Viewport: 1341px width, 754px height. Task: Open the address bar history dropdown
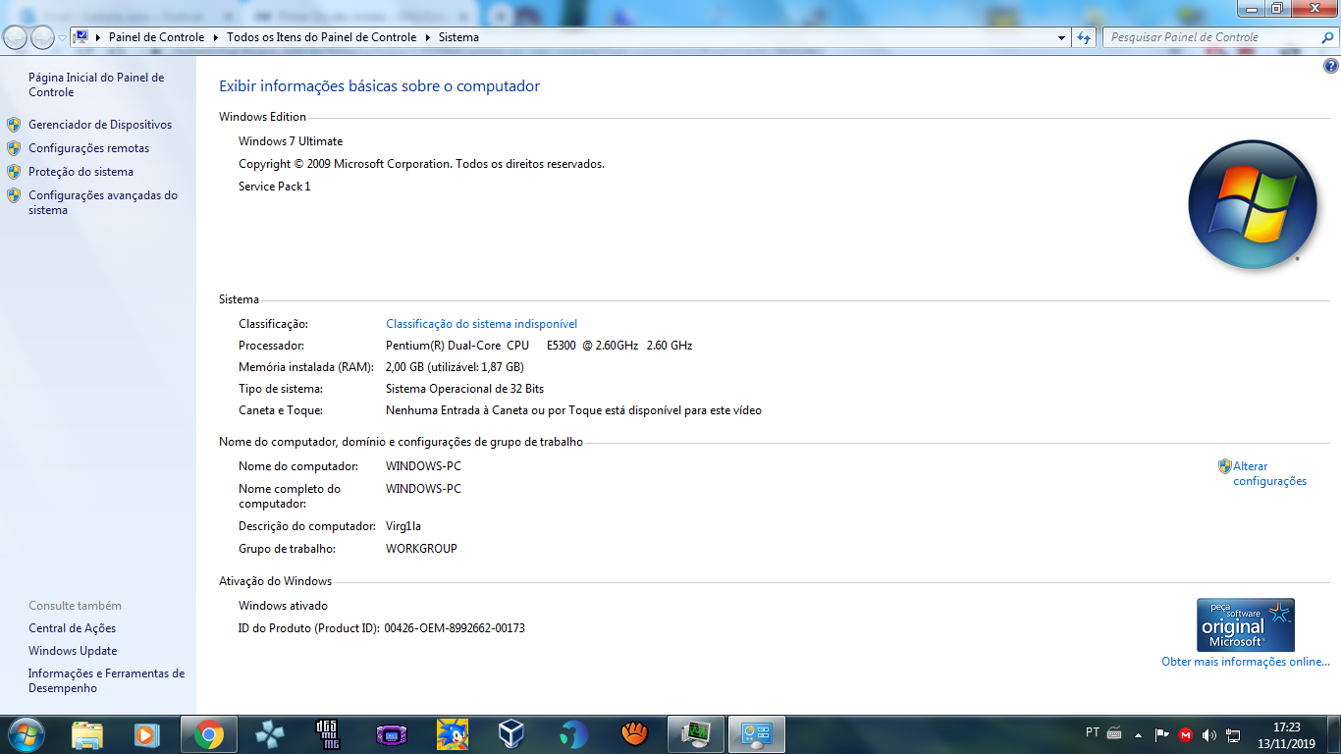(x=1062, y=37)
